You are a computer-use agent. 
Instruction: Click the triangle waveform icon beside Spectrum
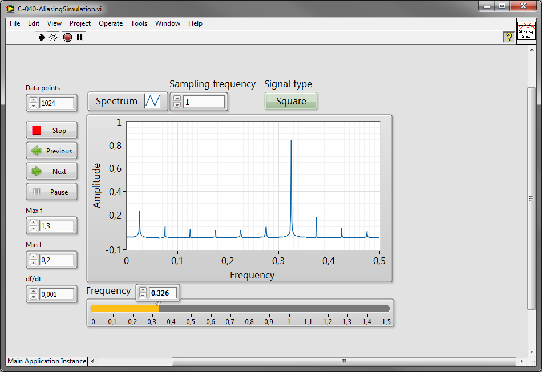coord(152,102)
